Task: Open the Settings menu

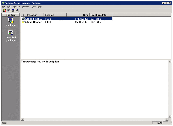Action: tap(26, 7)
